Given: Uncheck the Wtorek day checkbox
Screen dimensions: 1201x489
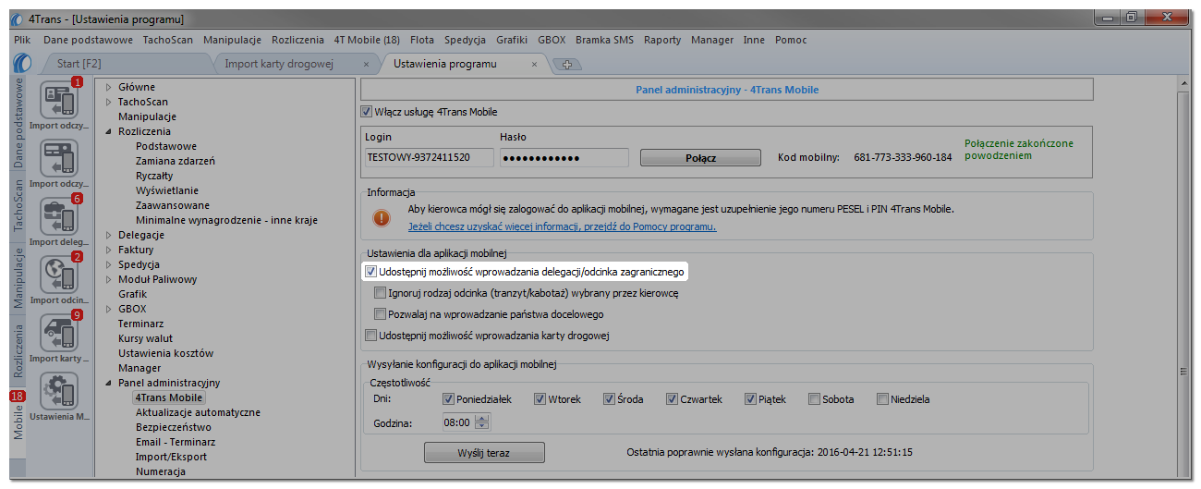Looking at the screenshot, I should coord(539,399).
